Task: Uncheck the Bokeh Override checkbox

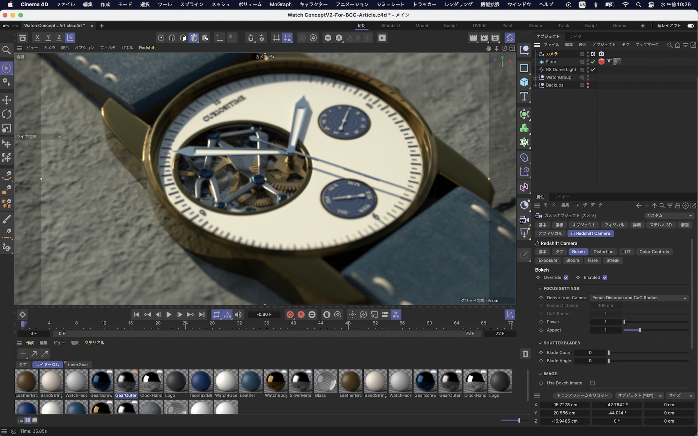Action: tap(566, 278)
